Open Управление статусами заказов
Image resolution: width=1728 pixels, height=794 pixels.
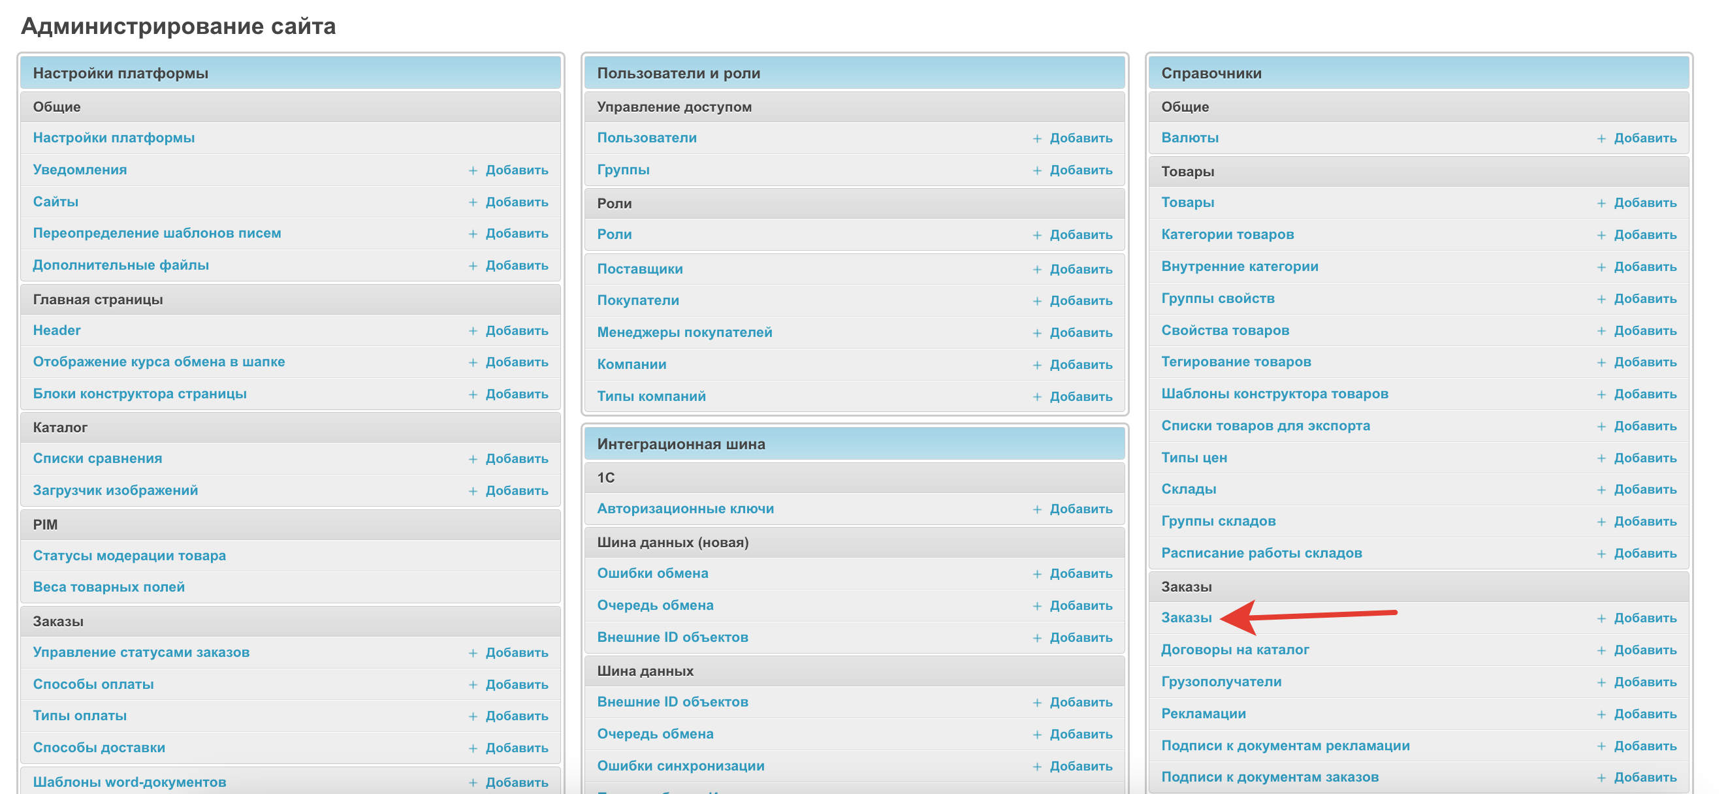click(141, 652)
